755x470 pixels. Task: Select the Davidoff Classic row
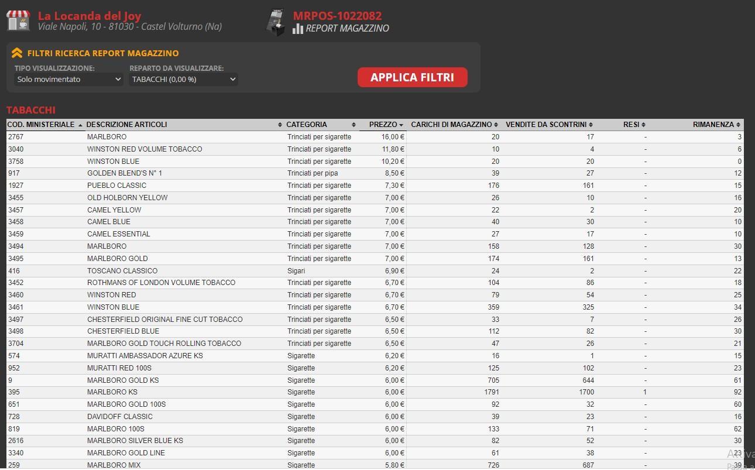[375, 417]
